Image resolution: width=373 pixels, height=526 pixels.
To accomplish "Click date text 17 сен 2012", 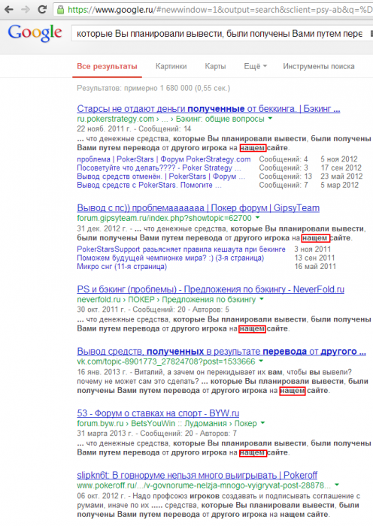I will [341, 168].
